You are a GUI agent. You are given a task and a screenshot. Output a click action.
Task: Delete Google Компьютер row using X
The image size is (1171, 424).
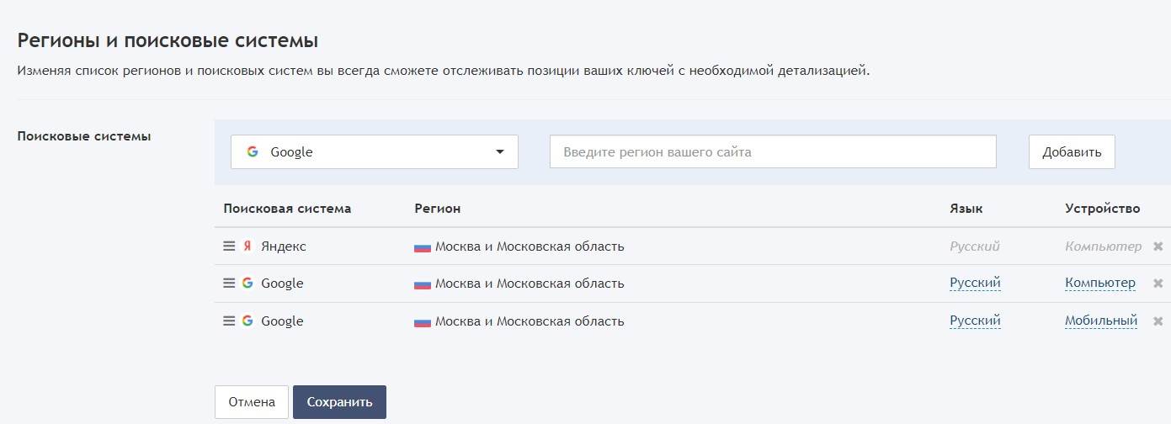(x=1158, y=284)
